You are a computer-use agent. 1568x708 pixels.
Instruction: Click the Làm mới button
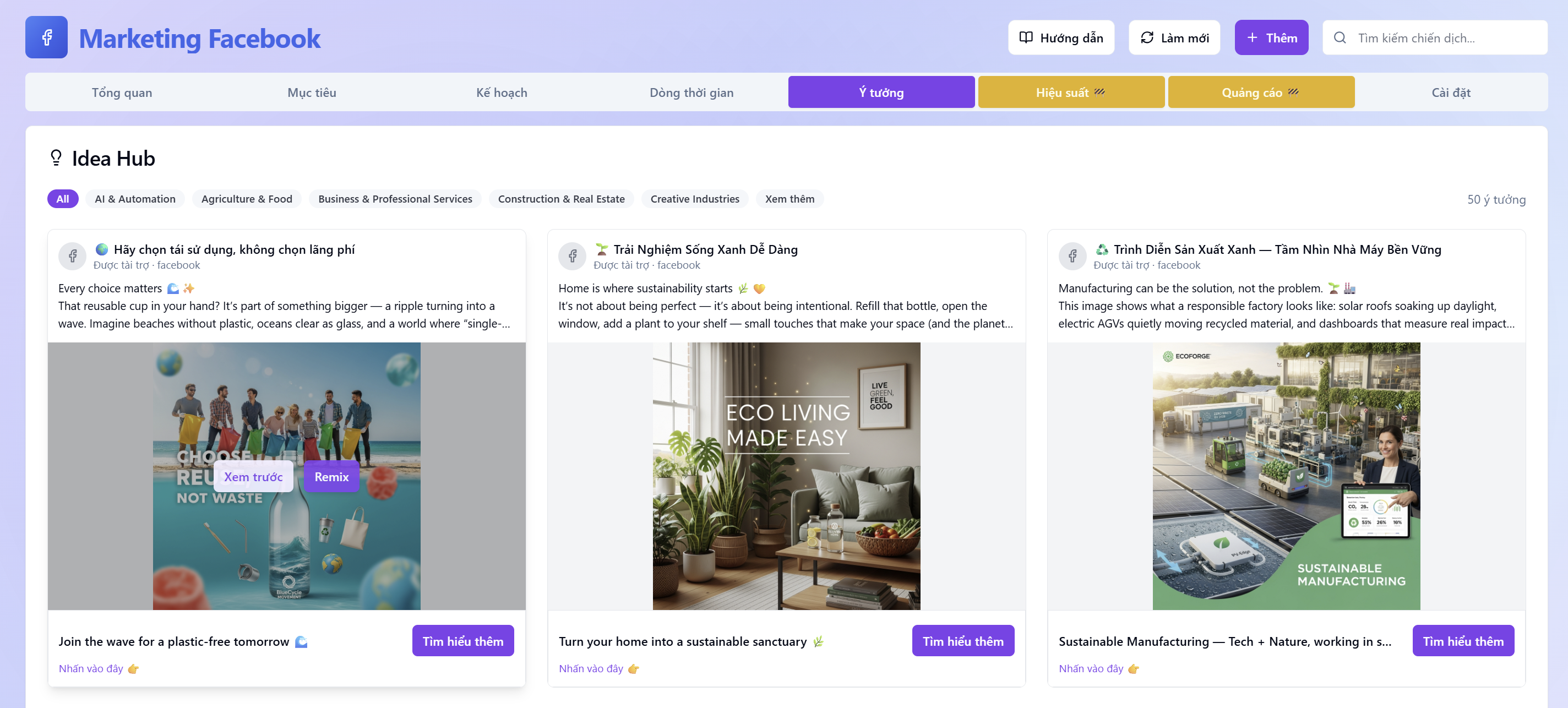(x=1174, y=38)
